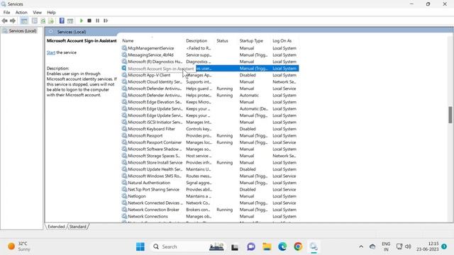Open the View menu
Viewport: 454px width, 255px height.
point(37,13)
